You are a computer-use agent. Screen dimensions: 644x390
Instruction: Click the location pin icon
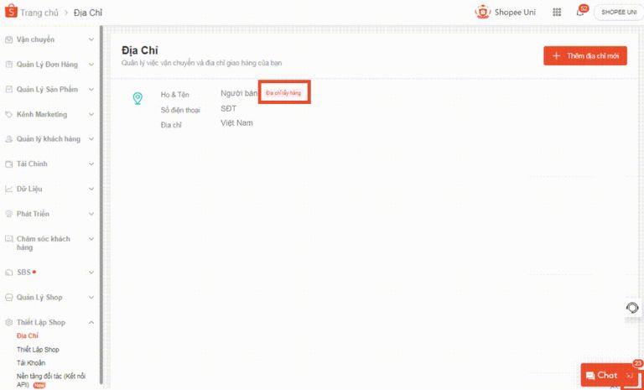click(138, 99)
